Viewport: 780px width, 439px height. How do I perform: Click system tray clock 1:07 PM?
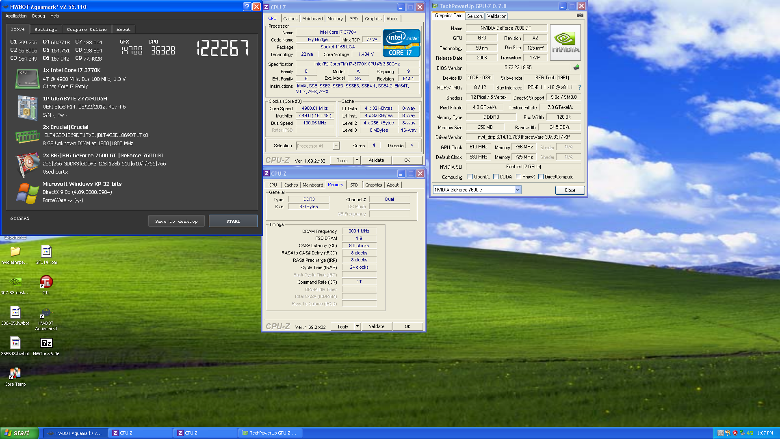tap(765, 433)
